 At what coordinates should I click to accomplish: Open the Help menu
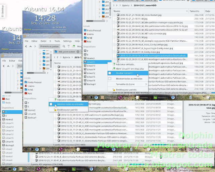coord(77,41)
